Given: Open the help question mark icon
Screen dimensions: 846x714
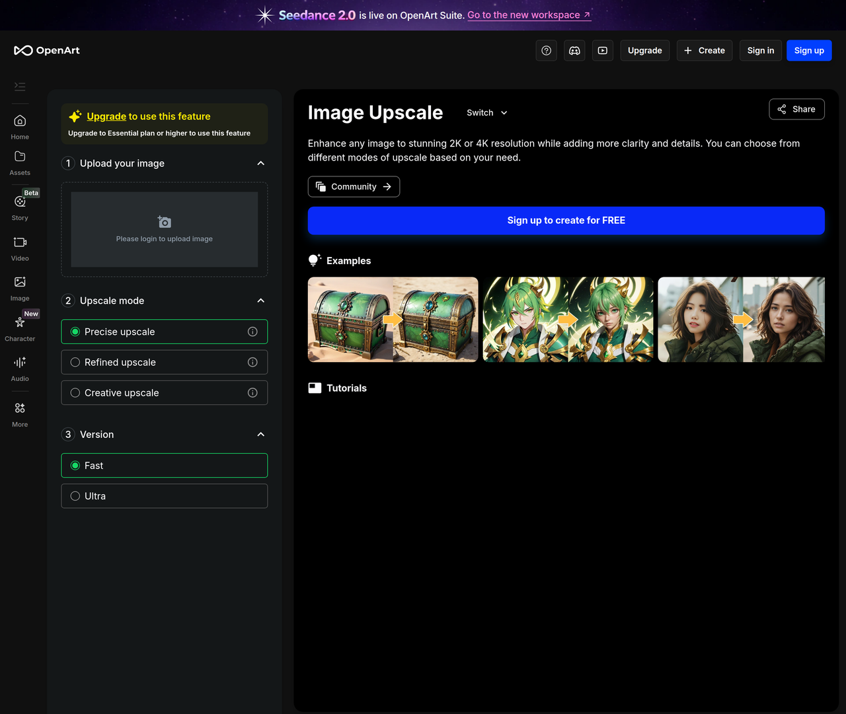Looking at the screenshot, I should click(546, 50).
